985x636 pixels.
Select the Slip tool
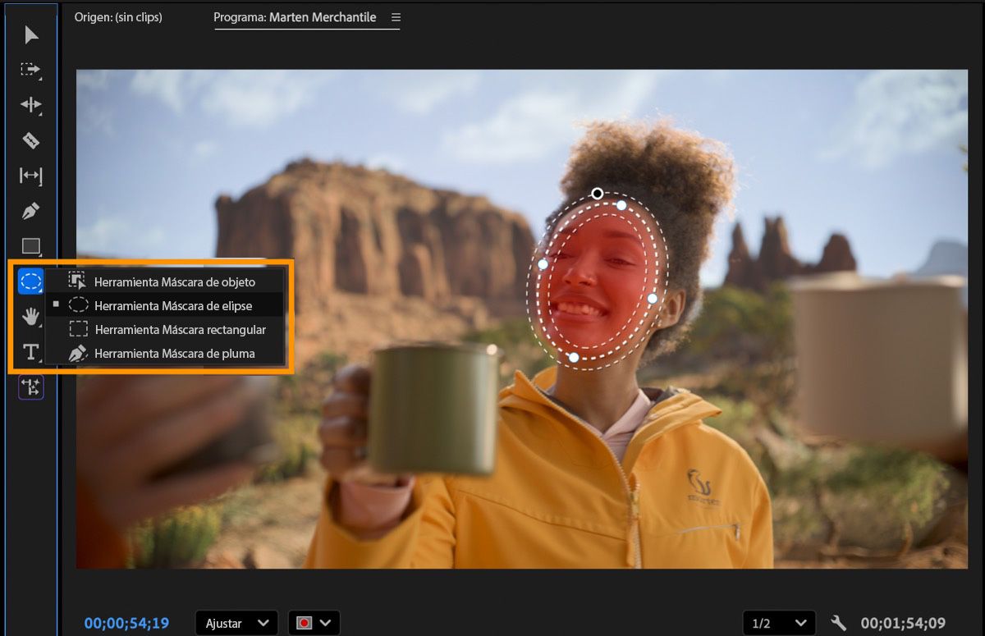point(31,176)
